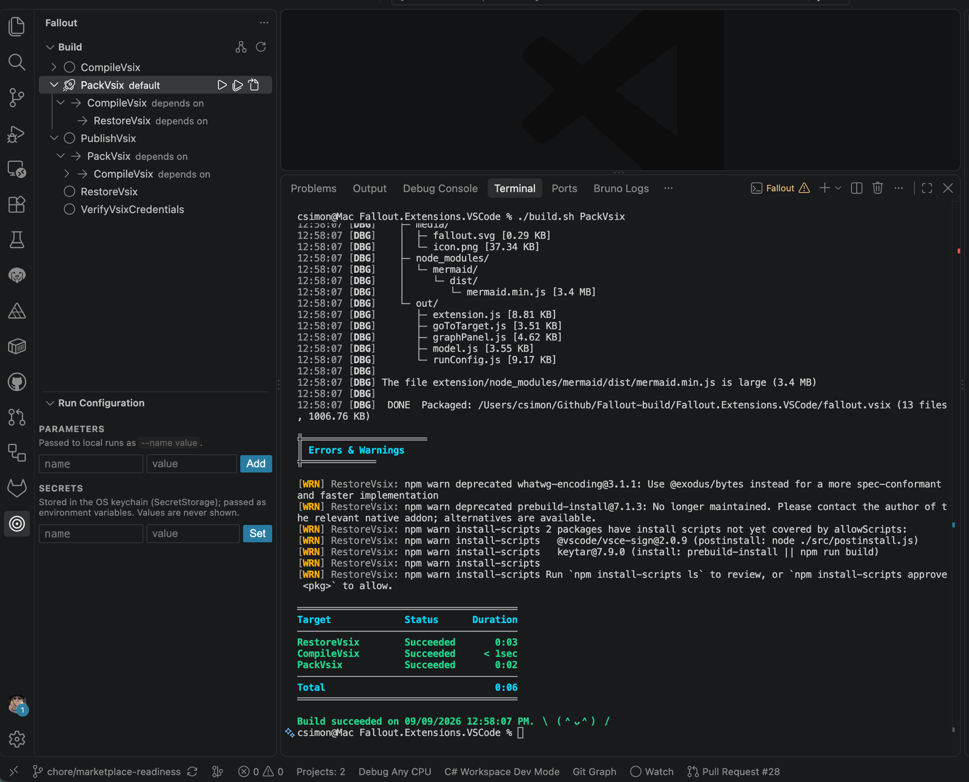Select the PublishVsix target circle
This screenshot has height=782, width=969.
[x=69, y=138]
